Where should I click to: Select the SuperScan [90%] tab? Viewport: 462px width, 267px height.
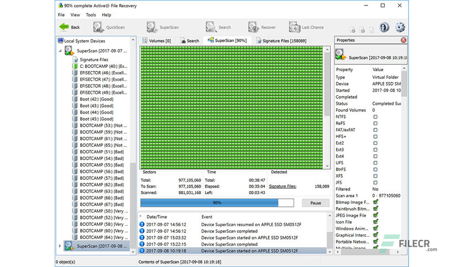(227, 40)
